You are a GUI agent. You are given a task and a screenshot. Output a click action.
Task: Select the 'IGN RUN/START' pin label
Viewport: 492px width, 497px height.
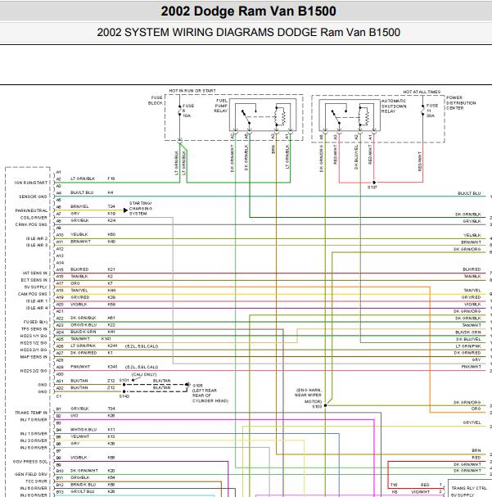click(x=31, y=183)
